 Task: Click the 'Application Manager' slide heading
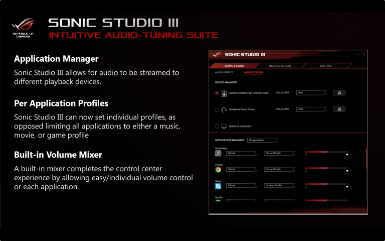point(56,59)
